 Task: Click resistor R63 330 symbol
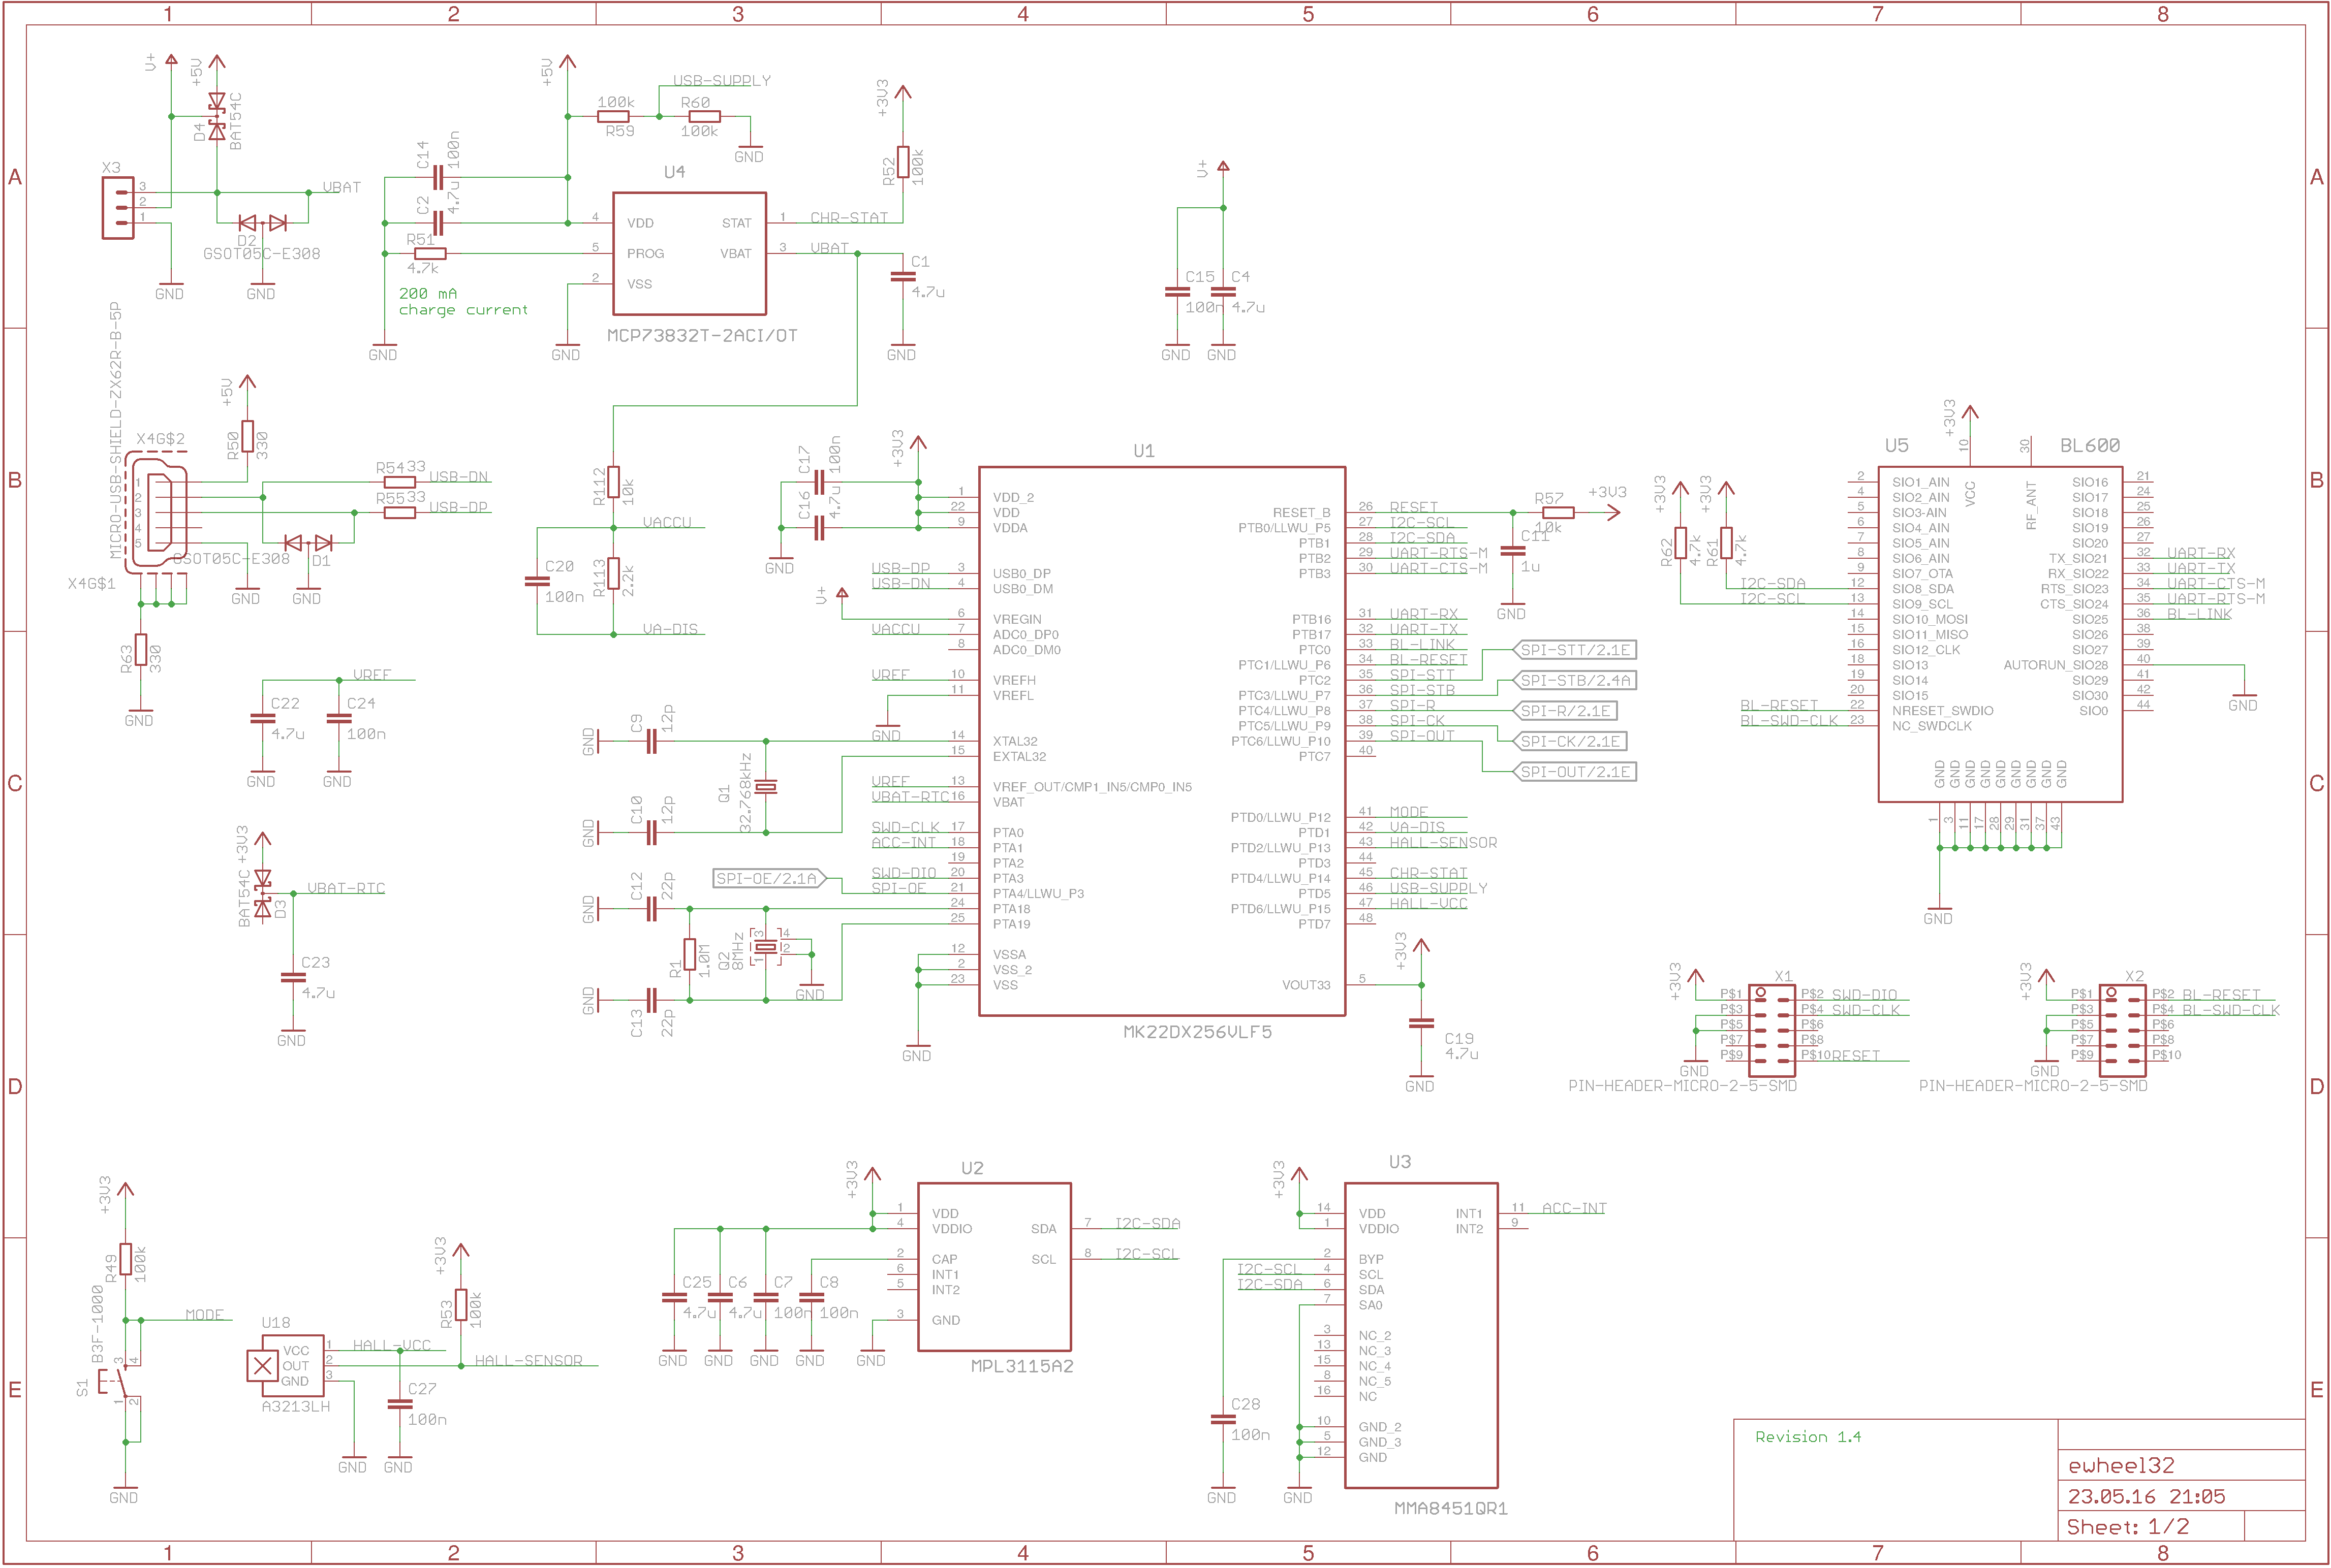pos(141,650)
